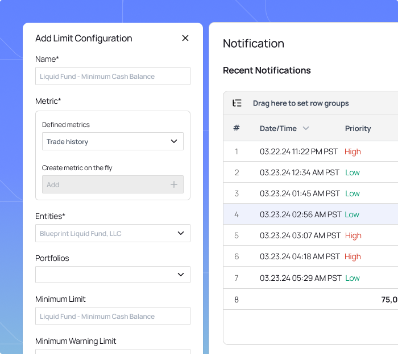This screenshot has width=398, height=354.
Task: Select notification row 03.22.24 11:22 PM PST
Action: coord(310,151)
